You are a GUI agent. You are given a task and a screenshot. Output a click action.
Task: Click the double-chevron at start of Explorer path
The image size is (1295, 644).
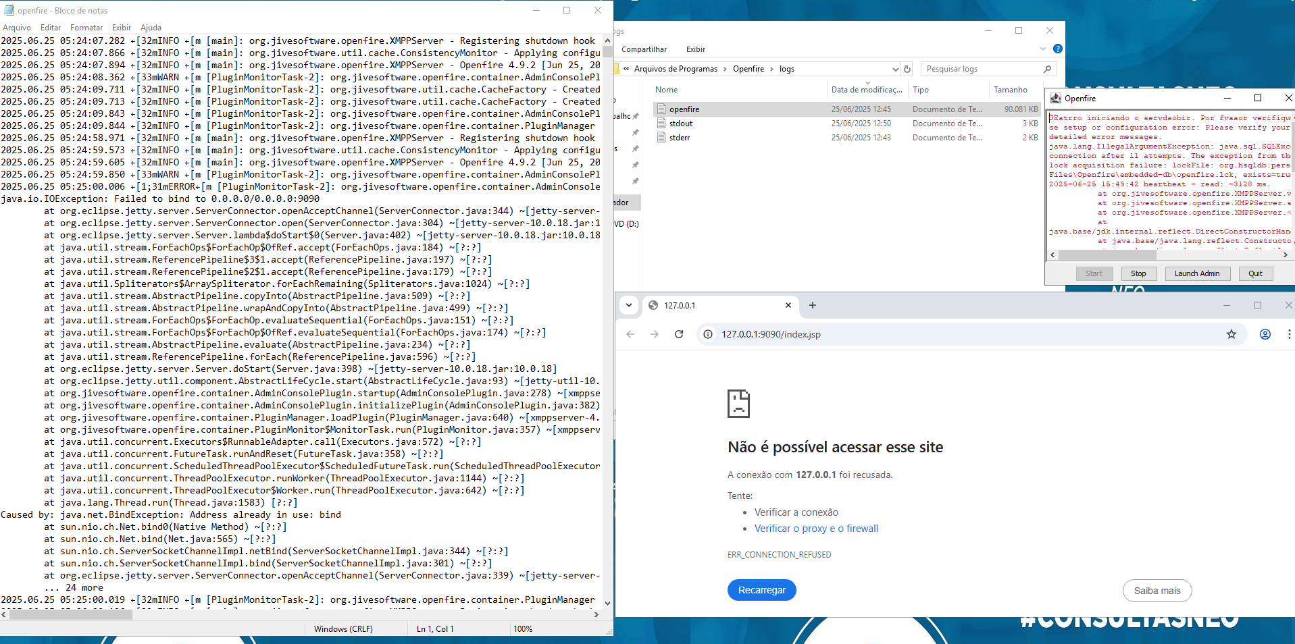coord(627,69)
